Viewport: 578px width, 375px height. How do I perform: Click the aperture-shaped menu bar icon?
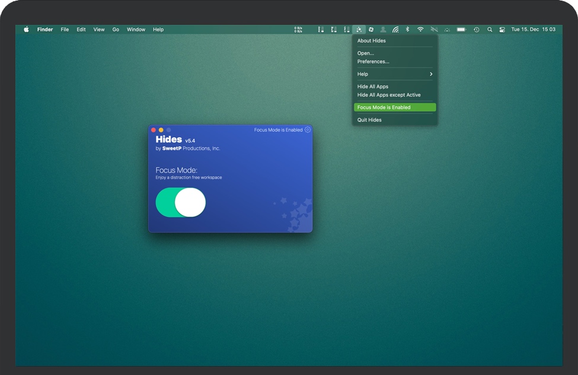pos(371,30)
